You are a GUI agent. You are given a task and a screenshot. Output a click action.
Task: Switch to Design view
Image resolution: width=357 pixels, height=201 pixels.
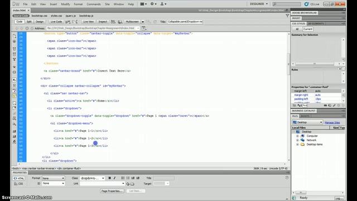pos(40,22)
